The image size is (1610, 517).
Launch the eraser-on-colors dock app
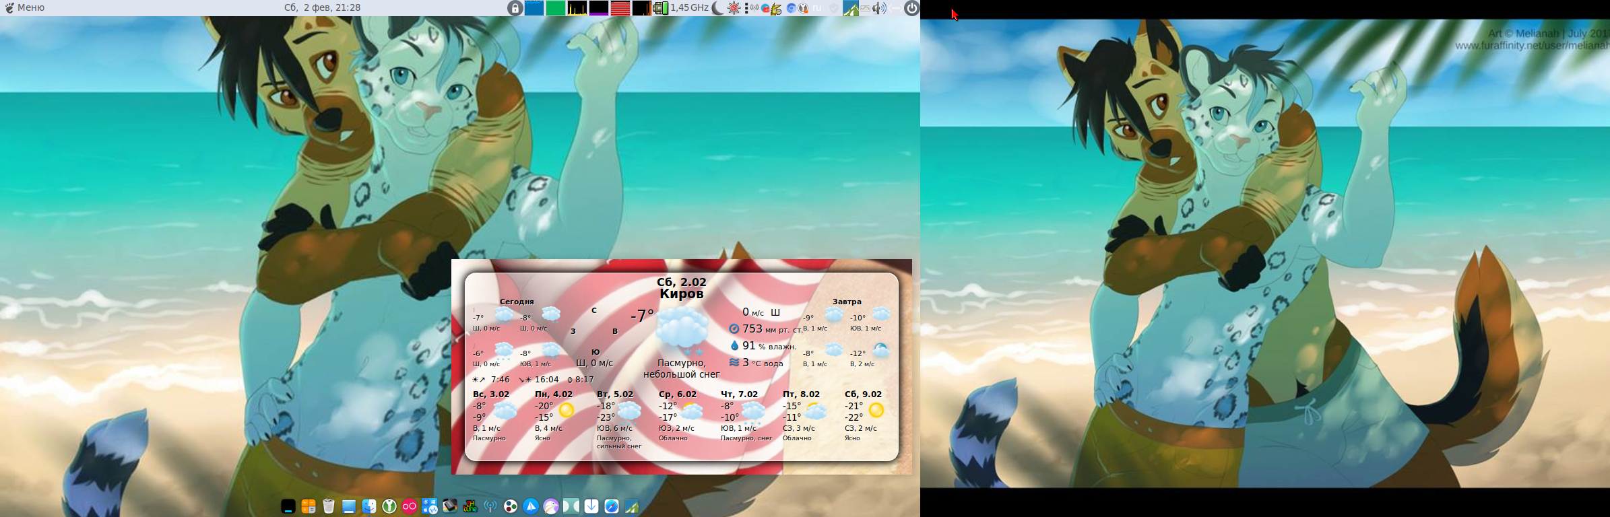point(450,506)
